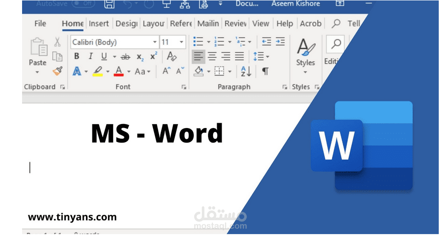Open Bullets dropdown arrow
The width and height of the screenshot is (441, 235).
pos(209,42)
